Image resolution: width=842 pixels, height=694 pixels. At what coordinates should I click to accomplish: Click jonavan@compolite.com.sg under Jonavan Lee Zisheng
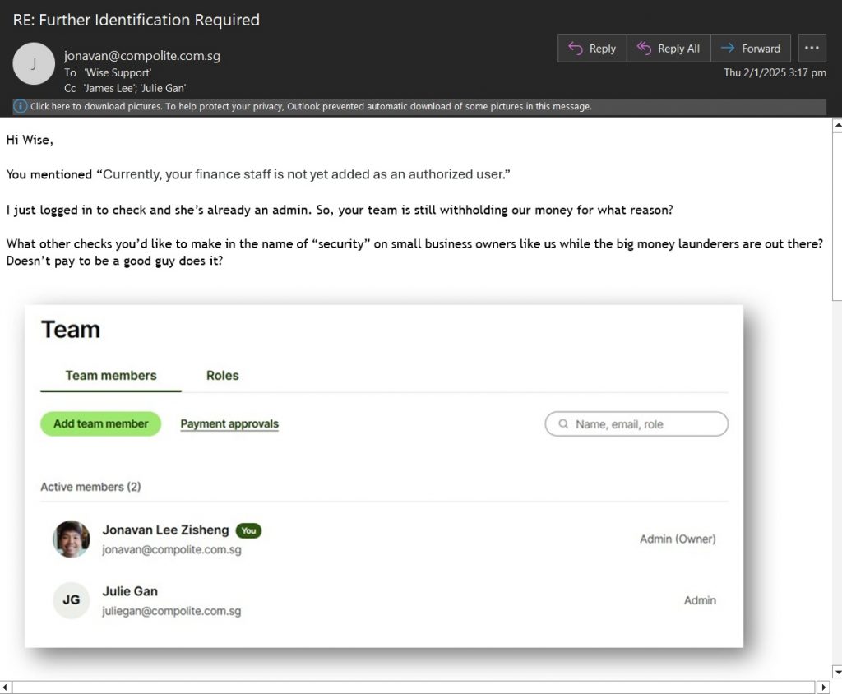click(x=172, y=550)
